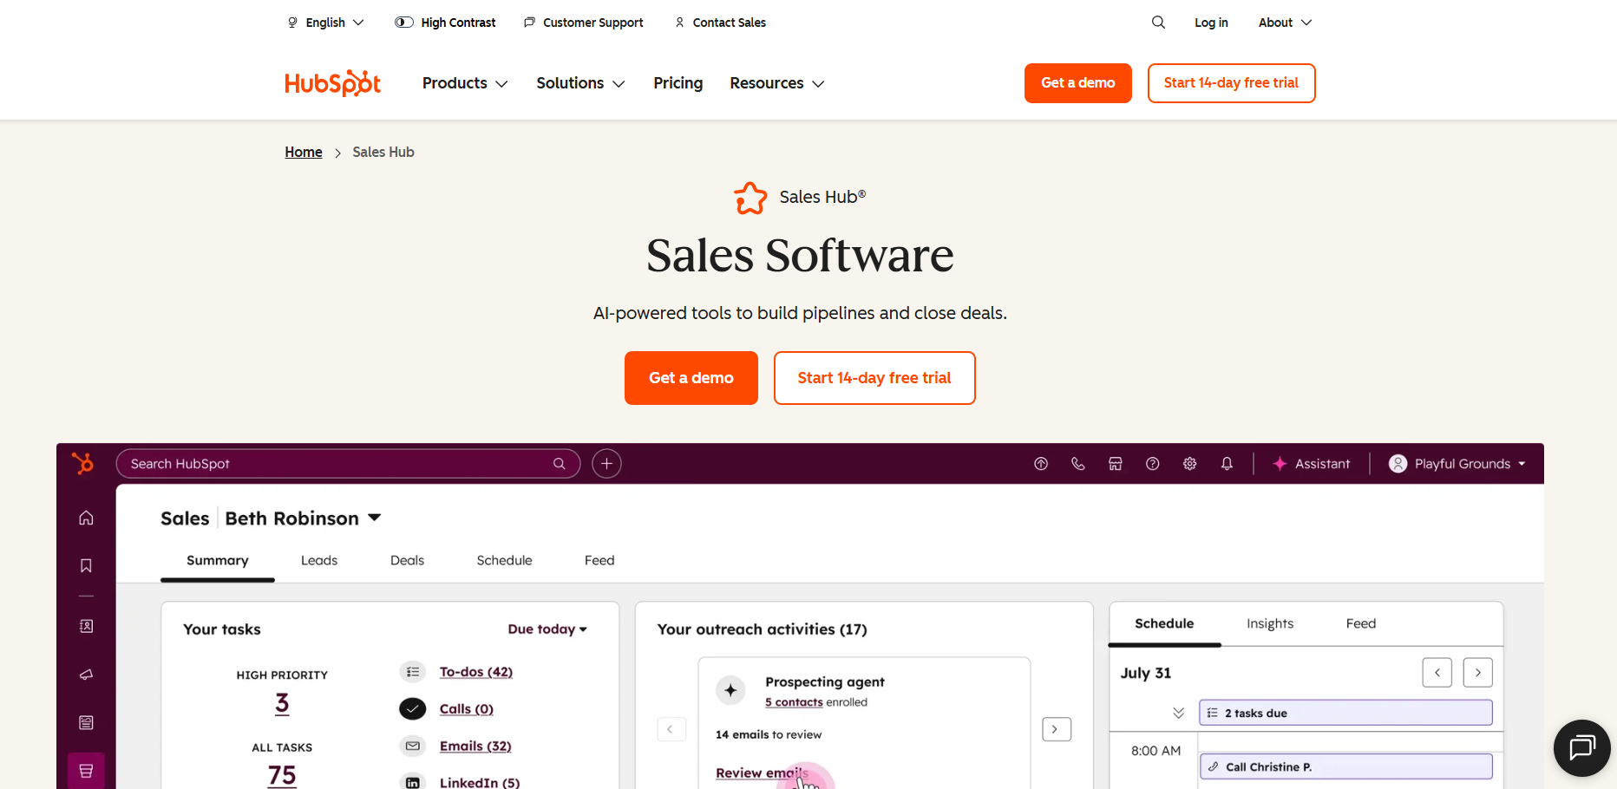
Task: Expand the About menu
Action: coord(1285,23)
